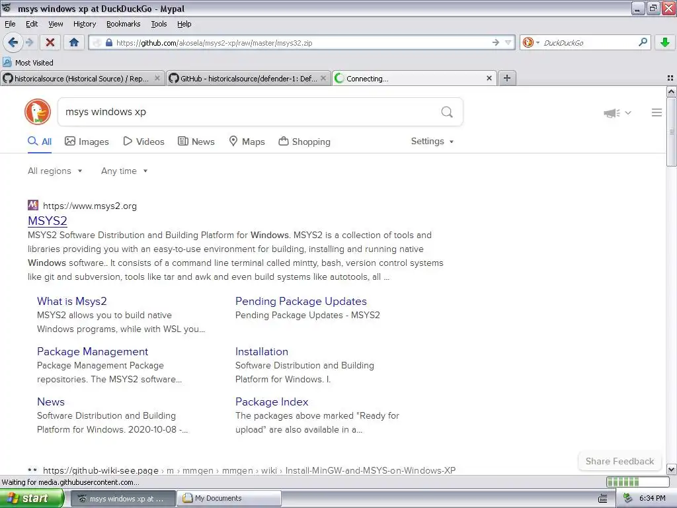Open the File menu
The width and height of the screenshot is (677, 508).
point(10,24)
